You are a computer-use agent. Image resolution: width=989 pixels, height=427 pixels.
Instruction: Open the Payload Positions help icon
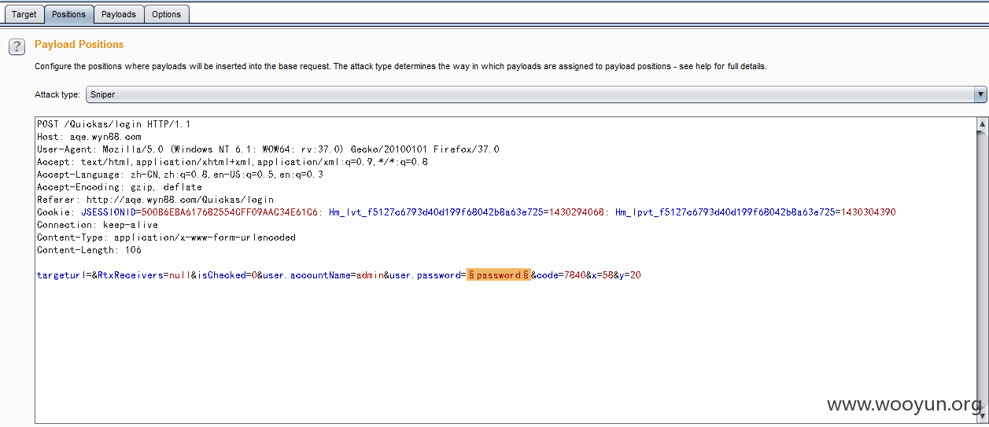click(17, 47)
